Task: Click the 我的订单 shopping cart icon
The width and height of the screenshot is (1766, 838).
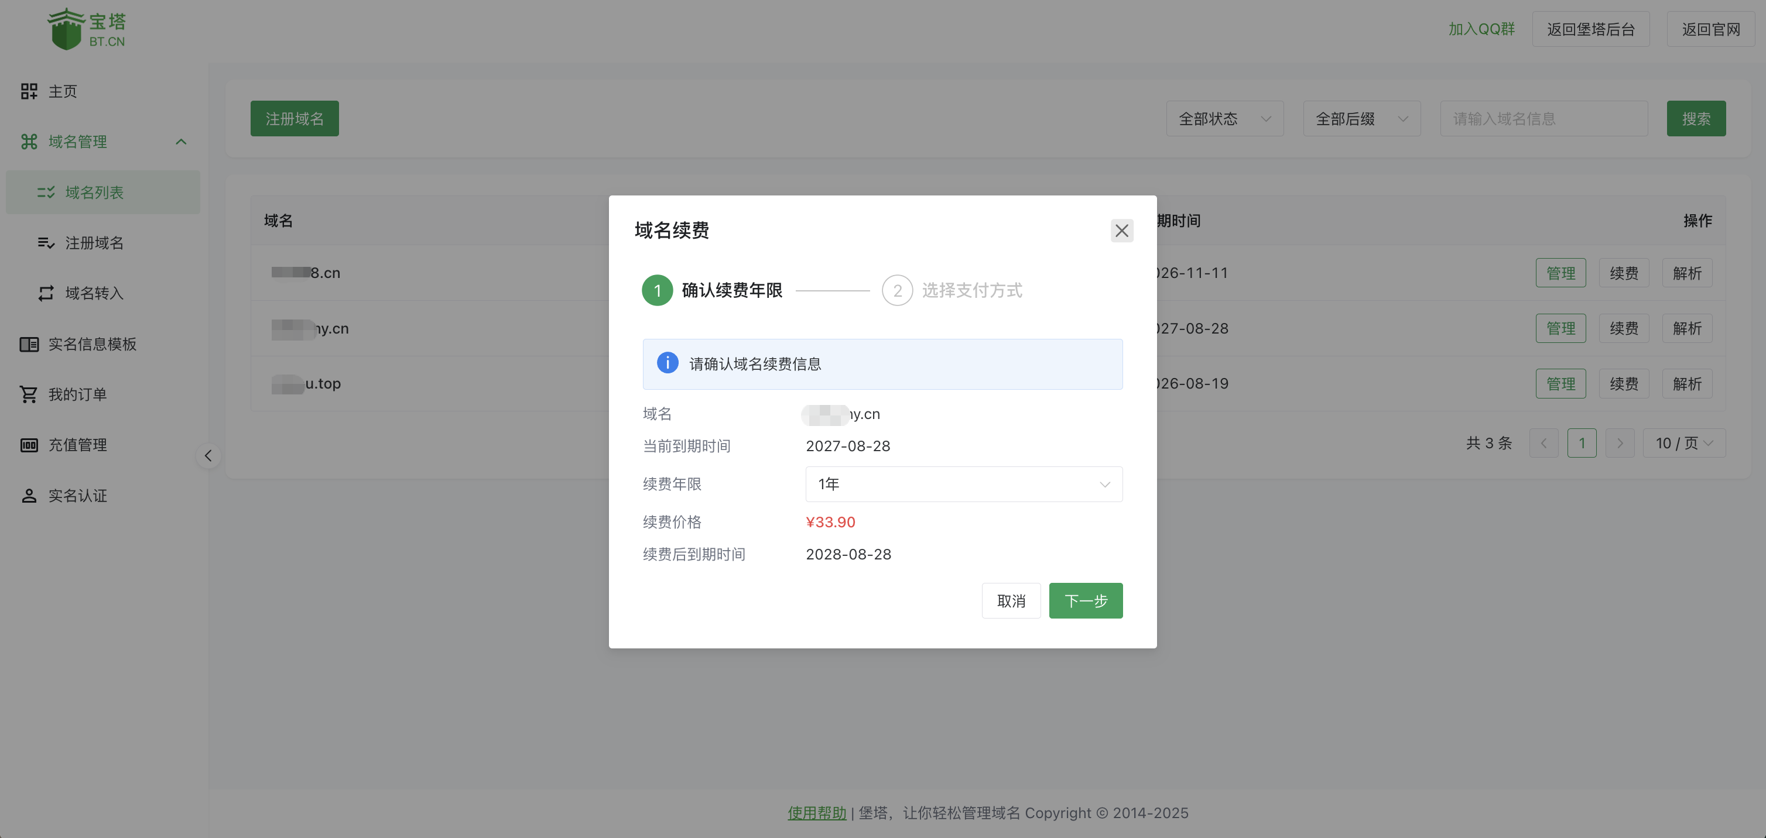Action: coord(29,394)
